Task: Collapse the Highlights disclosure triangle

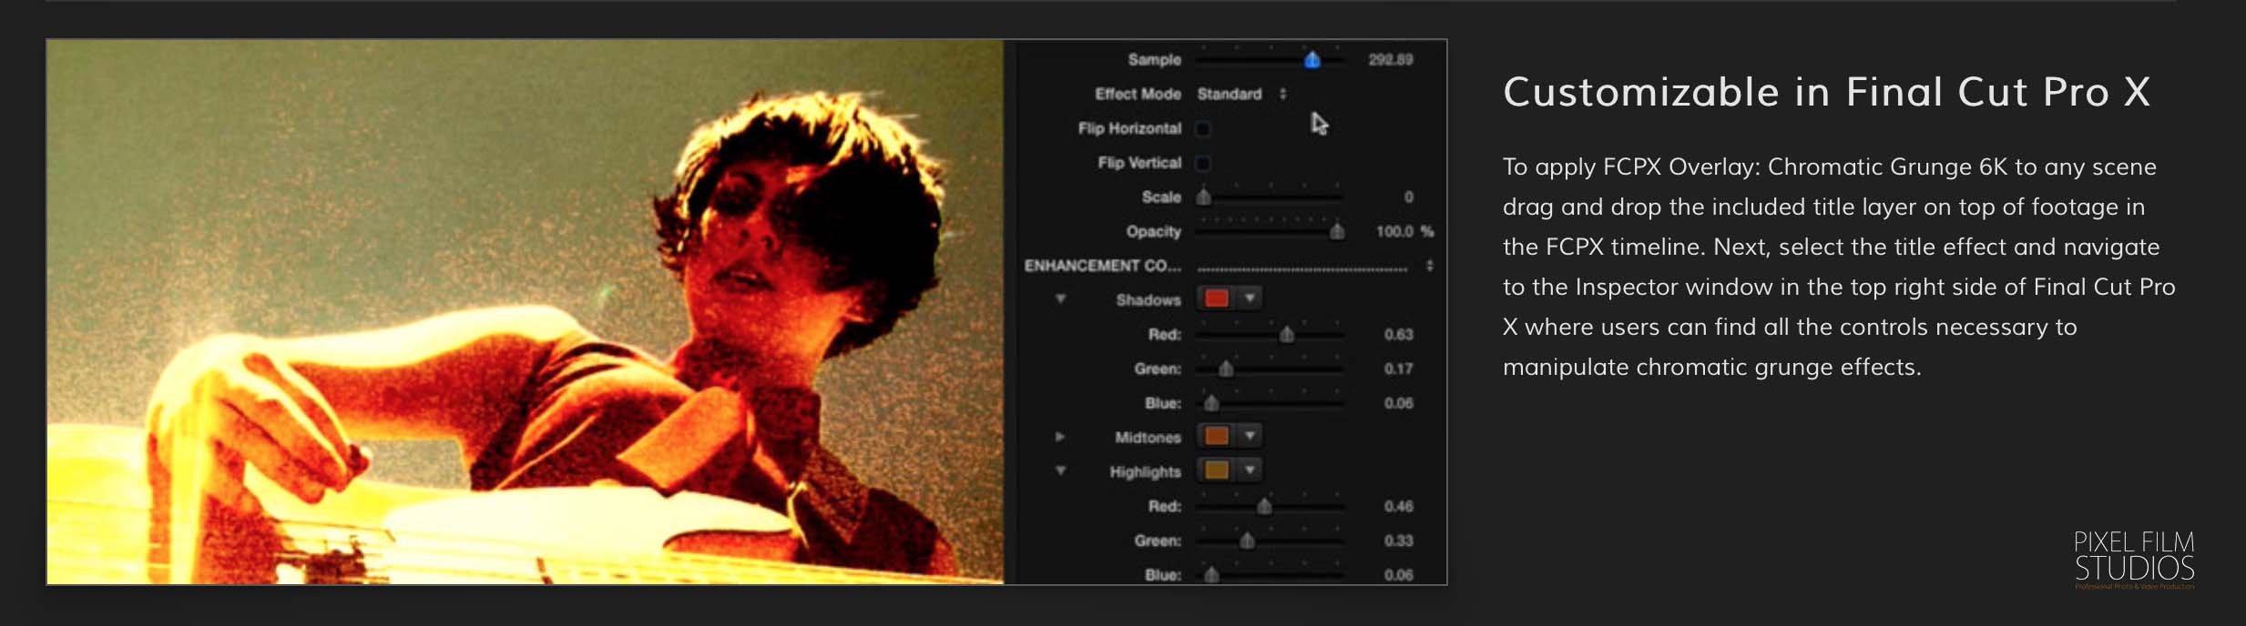Action: point(1060,471)
